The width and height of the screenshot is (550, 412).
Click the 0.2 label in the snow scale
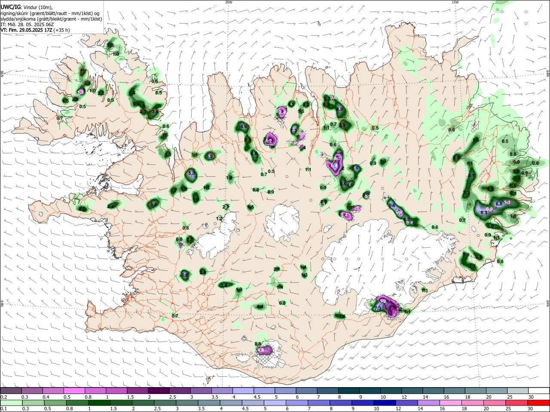(x=3, y=397)
